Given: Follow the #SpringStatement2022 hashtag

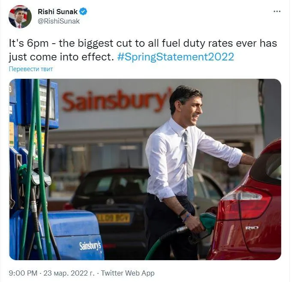Looking at the screenshot, I should pos(176,57).
